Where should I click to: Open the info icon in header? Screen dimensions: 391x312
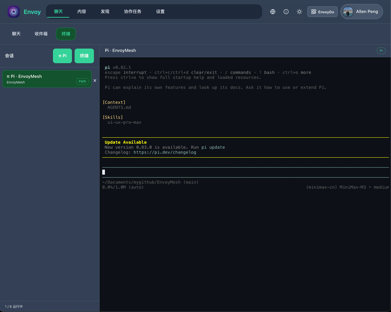(286, 12)
